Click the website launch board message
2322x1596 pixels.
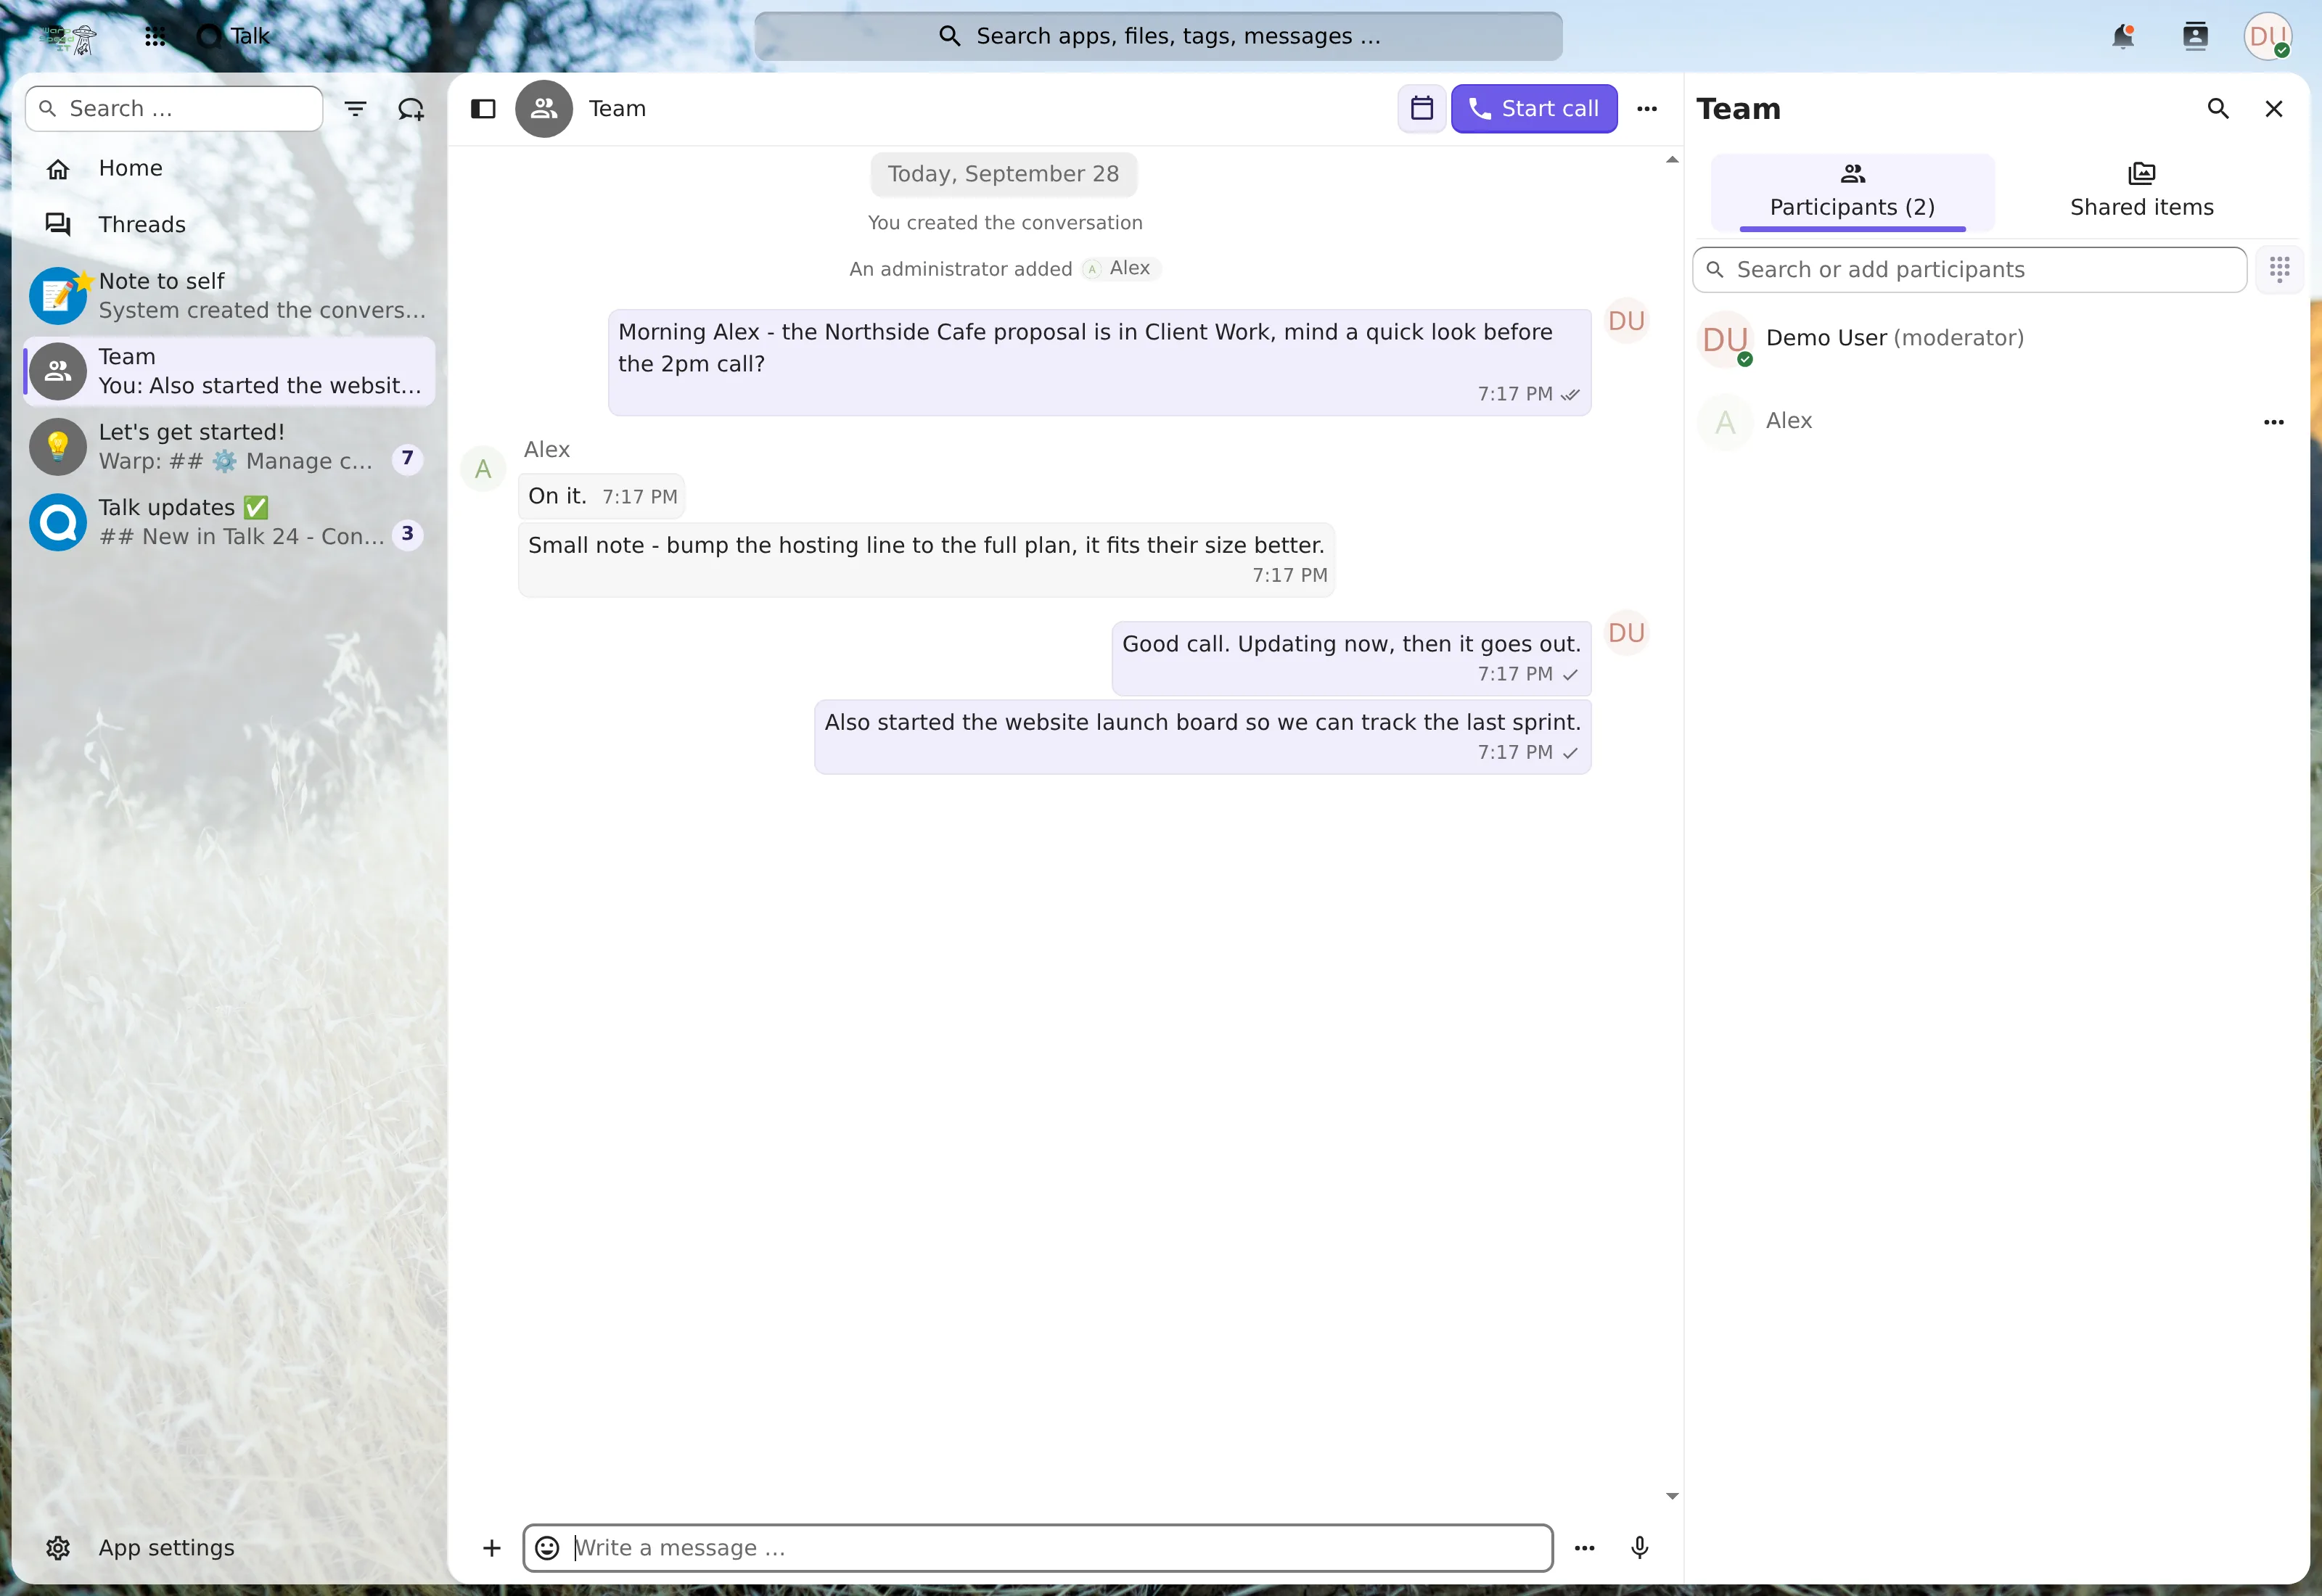[1202, 737]
